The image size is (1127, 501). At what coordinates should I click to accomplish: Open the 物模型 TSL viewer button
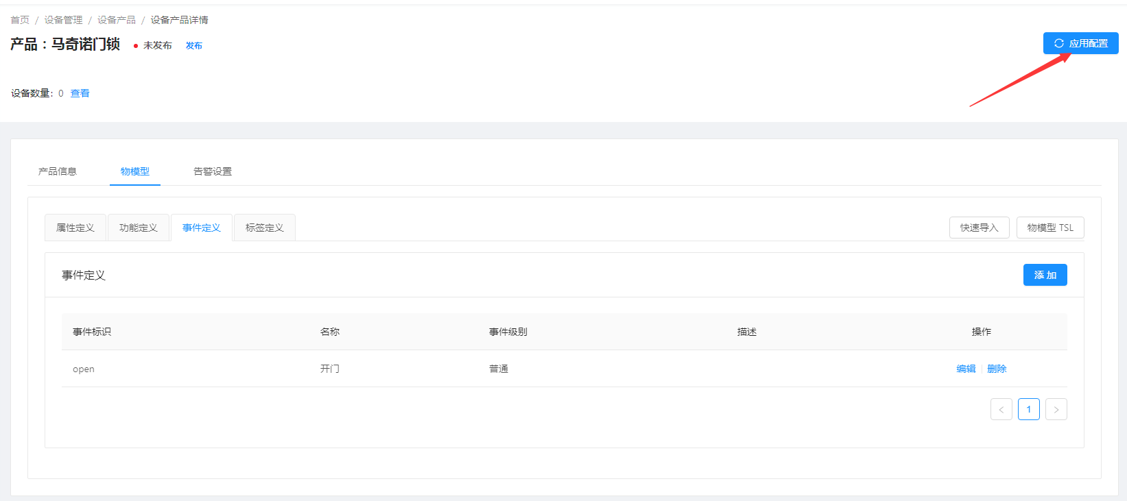1050,228
